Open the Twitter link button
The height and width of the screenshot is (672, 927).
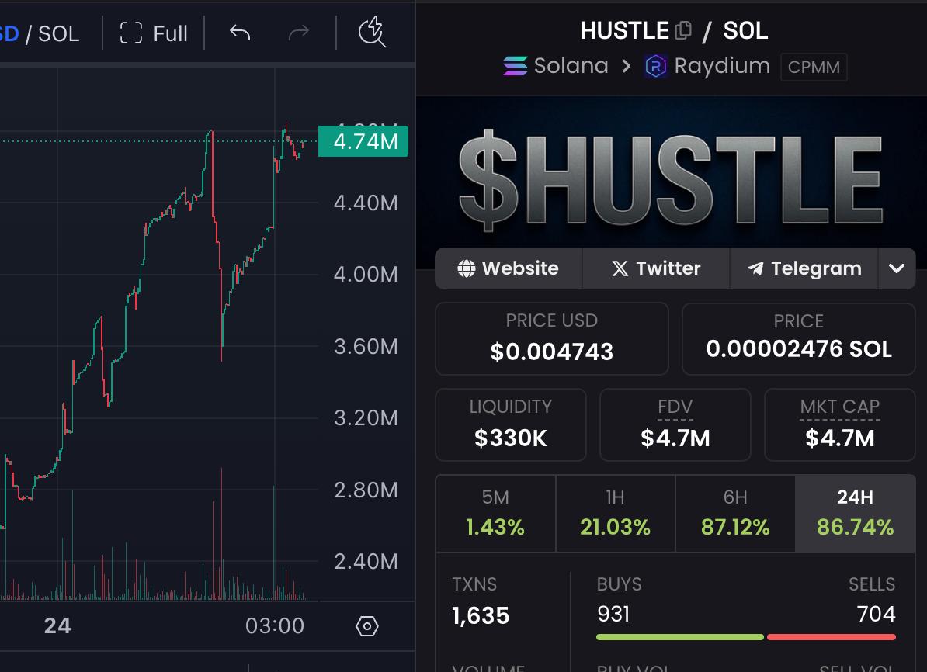656,268
